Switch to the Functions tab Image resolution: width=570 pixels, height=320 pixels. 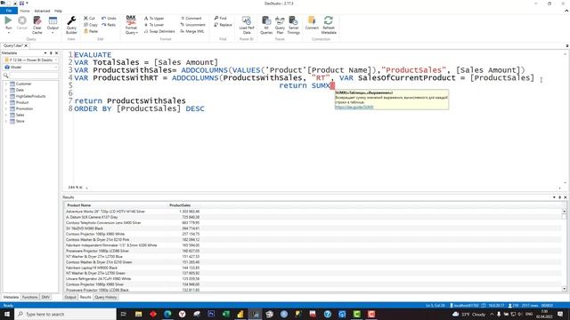pos(29,297)
